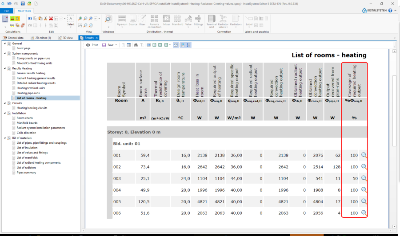Screen dimensions: 400x236
Task: Click the red X delete icon
Action: click(x=51, y=18)
